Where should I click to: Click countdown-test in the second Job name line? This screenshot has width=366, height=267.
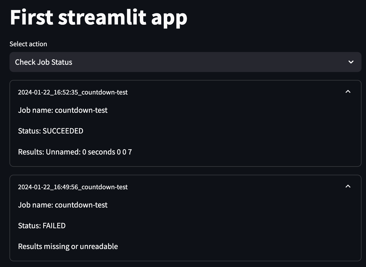click(81, 205)
